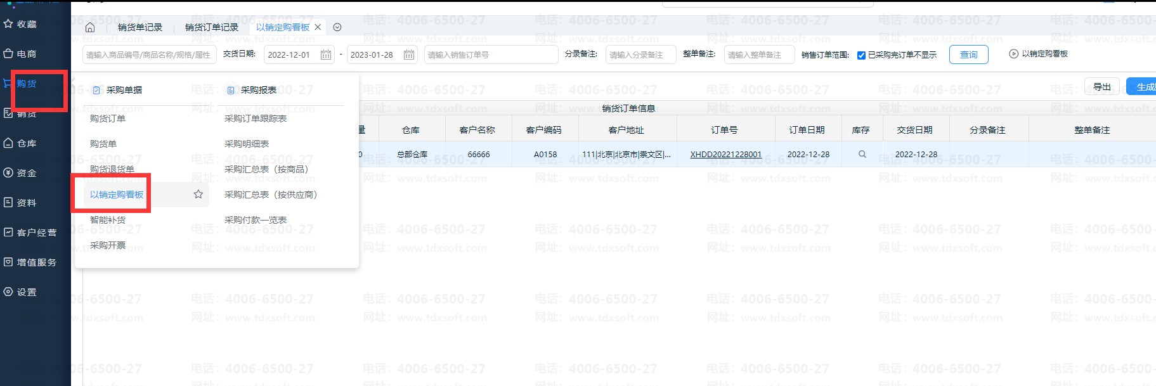Viewport: 1156px width, 386px height.
Task: Close the 以销定购看板 tab
Action: click(318, 27)
